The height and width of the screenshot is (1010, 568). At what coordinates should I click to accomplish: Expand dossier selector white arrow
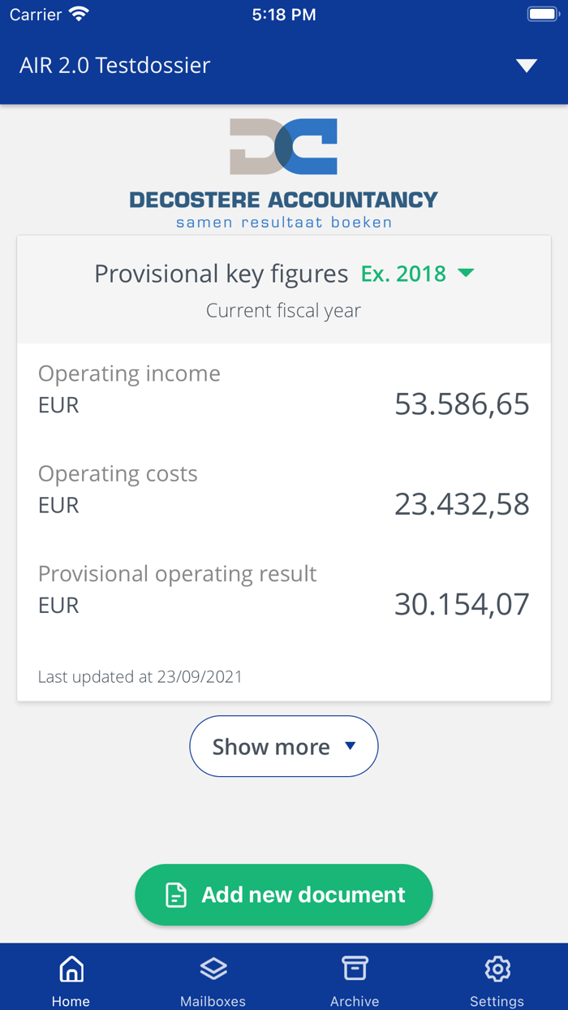coord(527,66)
